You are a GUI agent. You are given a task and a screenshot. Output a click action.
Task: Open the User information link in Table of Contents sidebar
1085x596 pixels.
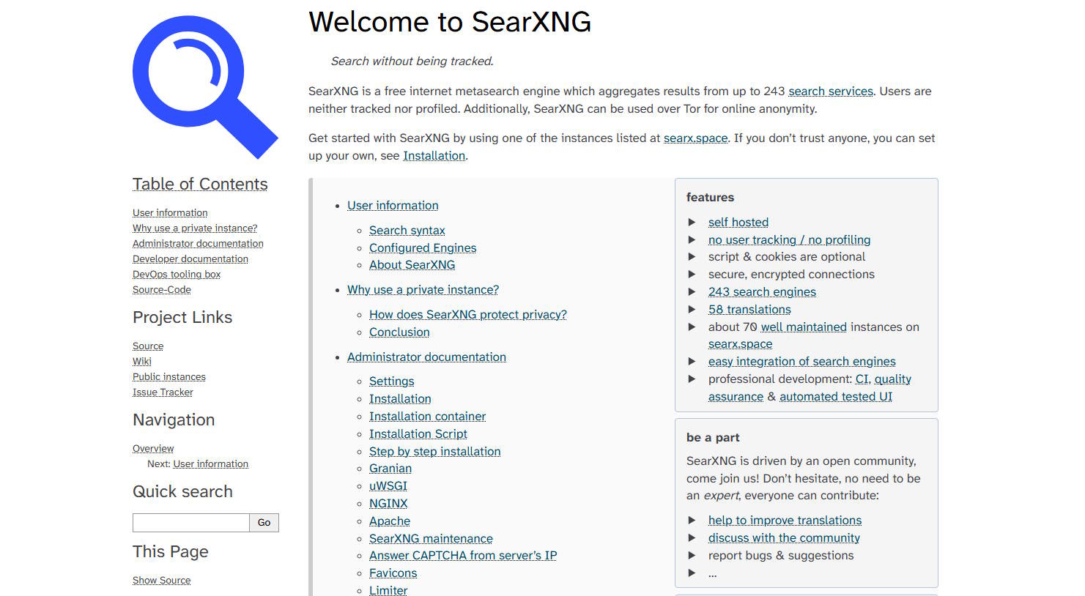(x=170, y=213)
